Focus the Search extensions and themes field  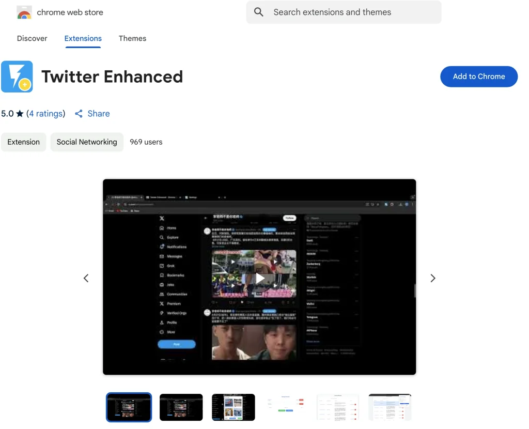coord(344,12)
